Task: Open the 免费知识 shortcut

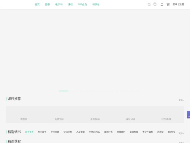Action: tap(59, 119)
